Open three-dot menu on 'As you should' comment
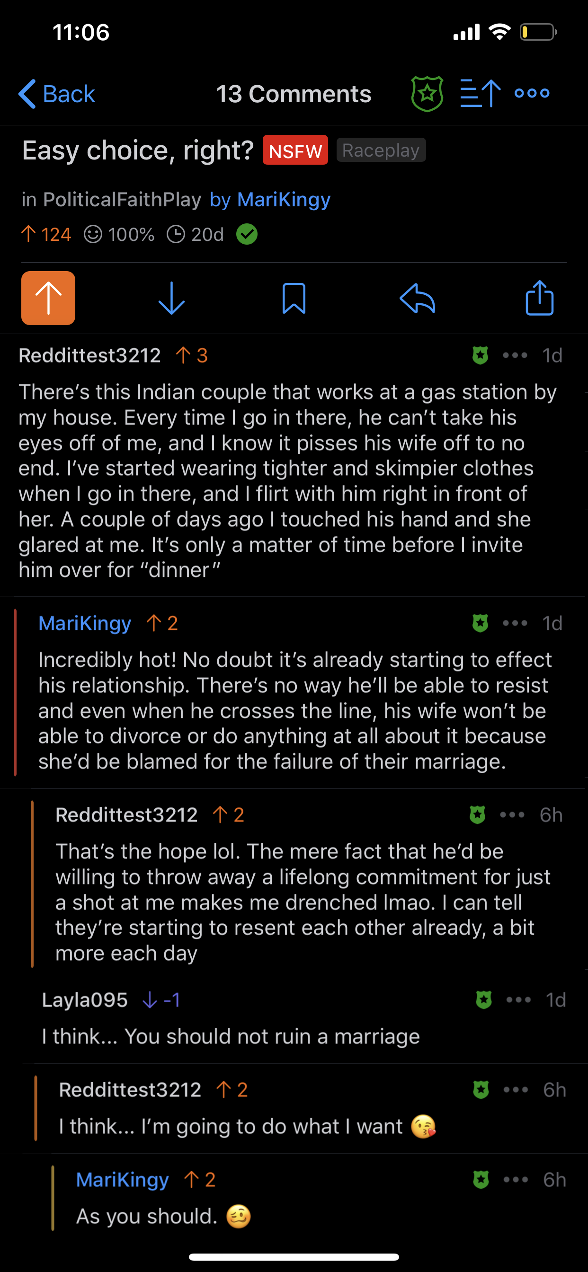 coord(516,1180)
